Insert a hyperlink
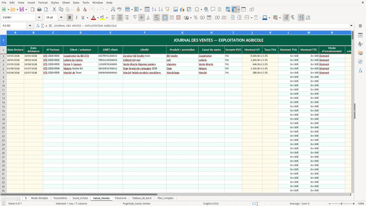Image resolution: width=366 pixels, height=206 pixels. tap(206, 9)
